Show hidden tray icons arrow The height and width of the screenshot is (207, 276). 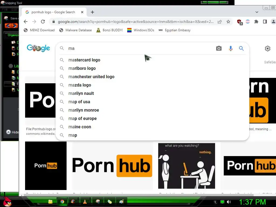coord(215,202)
